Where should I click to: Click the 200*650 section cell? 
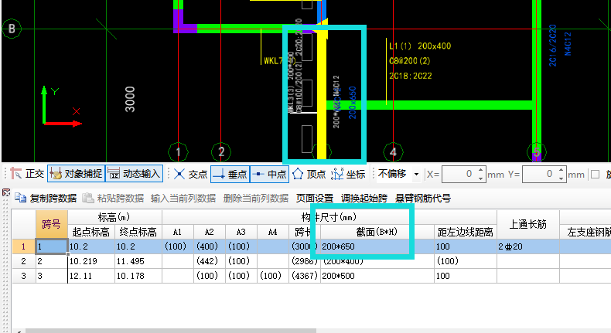[x=377, y=246]
